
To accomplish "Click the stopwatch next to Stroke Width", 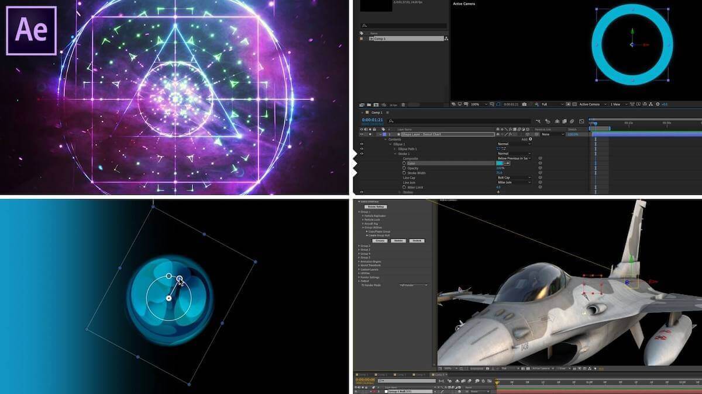I will (404, 173).
